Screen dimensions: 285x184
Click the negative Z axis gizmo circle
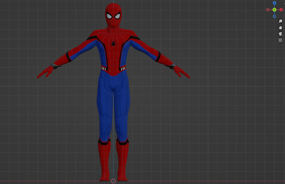coord(275,16)
